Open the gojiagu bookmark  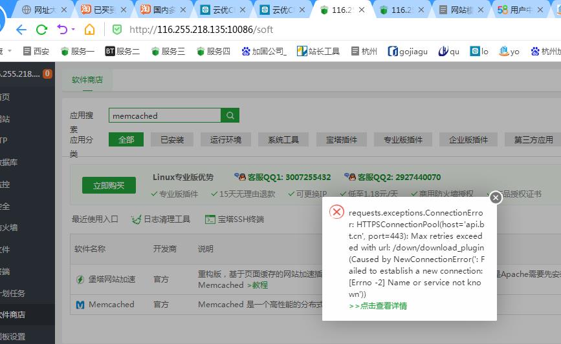tap(408, 52)
